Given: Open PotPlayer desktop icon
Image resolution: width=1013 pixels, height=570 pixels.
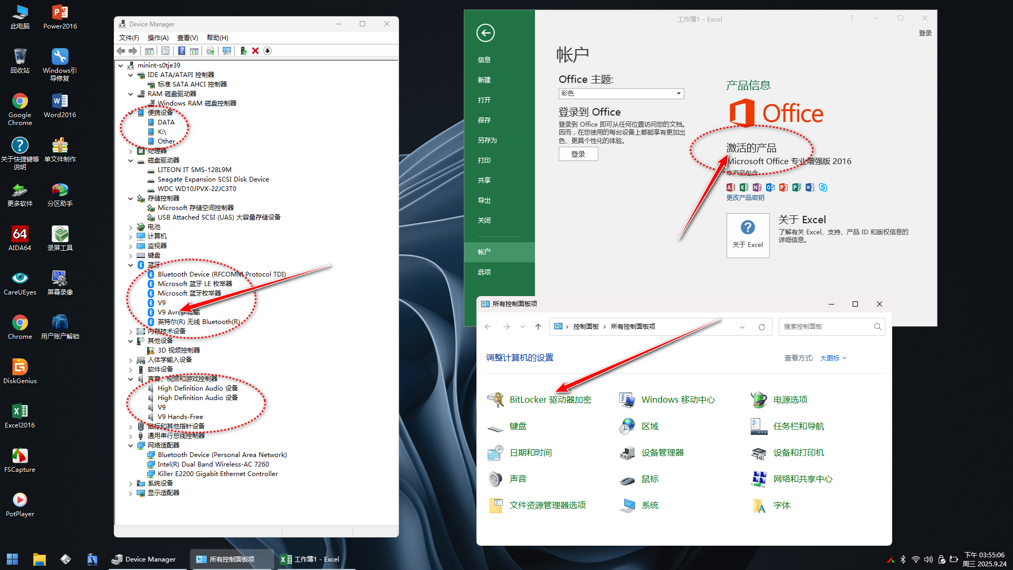Looking at the screenshot, I should tap(20, 504).
